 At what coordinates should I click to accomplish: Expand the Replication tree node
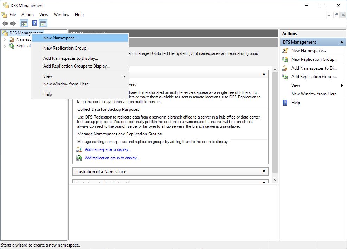[5, 46]
